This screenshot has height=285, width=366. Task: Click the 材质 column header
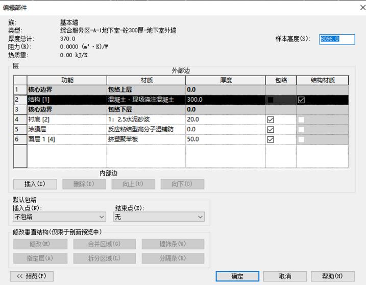pyautogui.click(x=147, y=80)
